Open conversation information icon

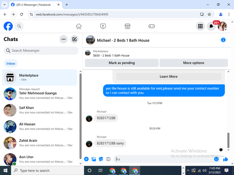(223, 40)
